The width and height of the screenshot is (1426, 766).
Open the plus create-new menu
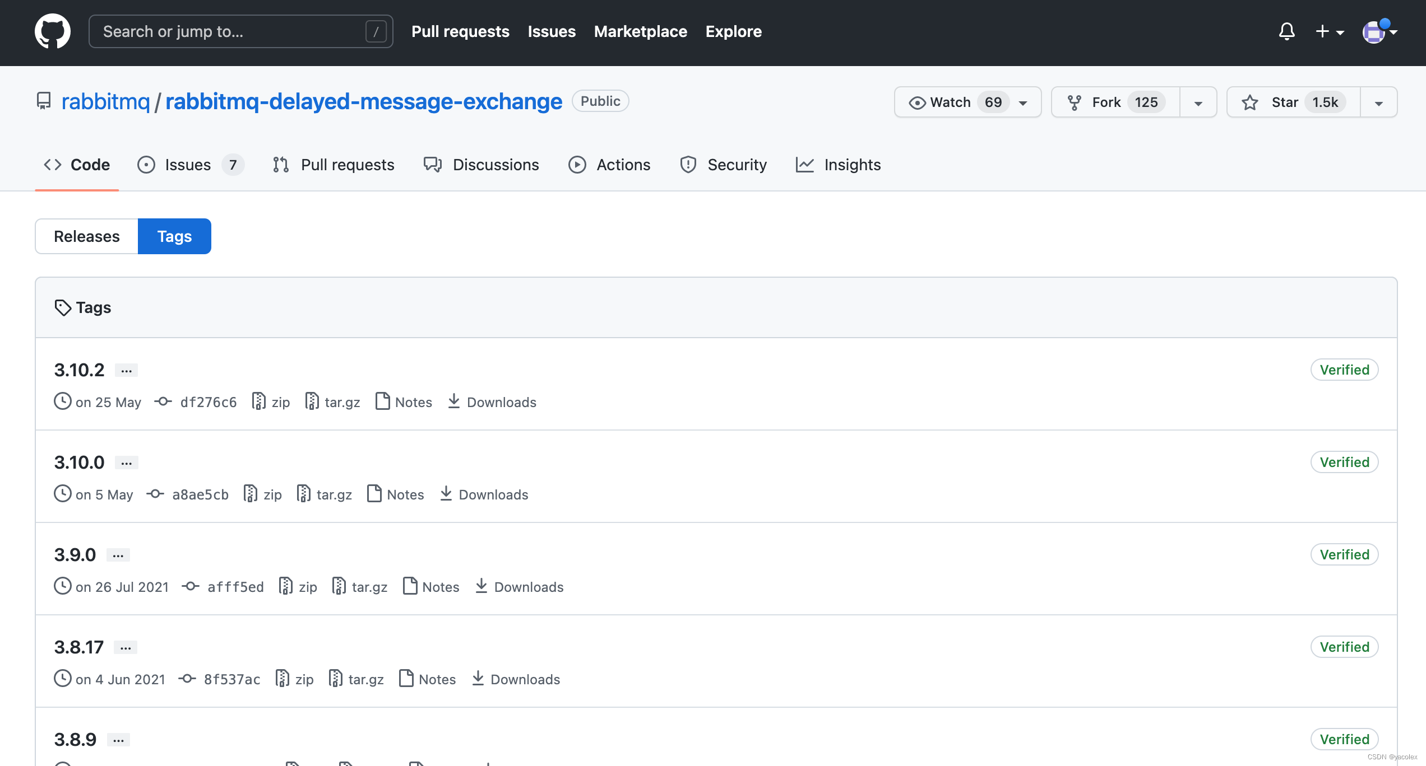pos(1330,31)
